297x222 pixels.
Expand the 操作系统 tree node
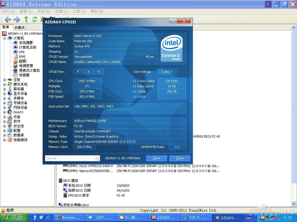[x=4, y=84]
